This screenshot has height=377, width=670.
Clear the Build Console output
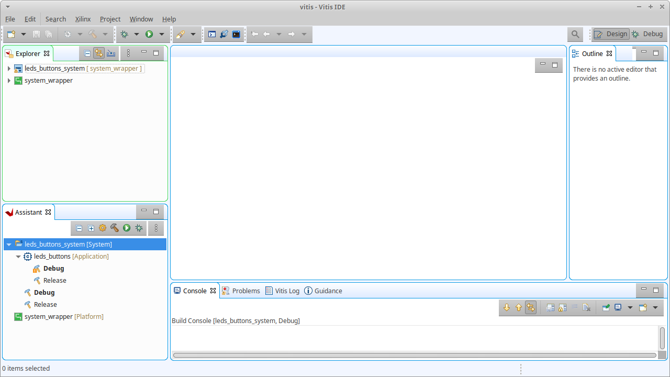click(x=587, y=307)
